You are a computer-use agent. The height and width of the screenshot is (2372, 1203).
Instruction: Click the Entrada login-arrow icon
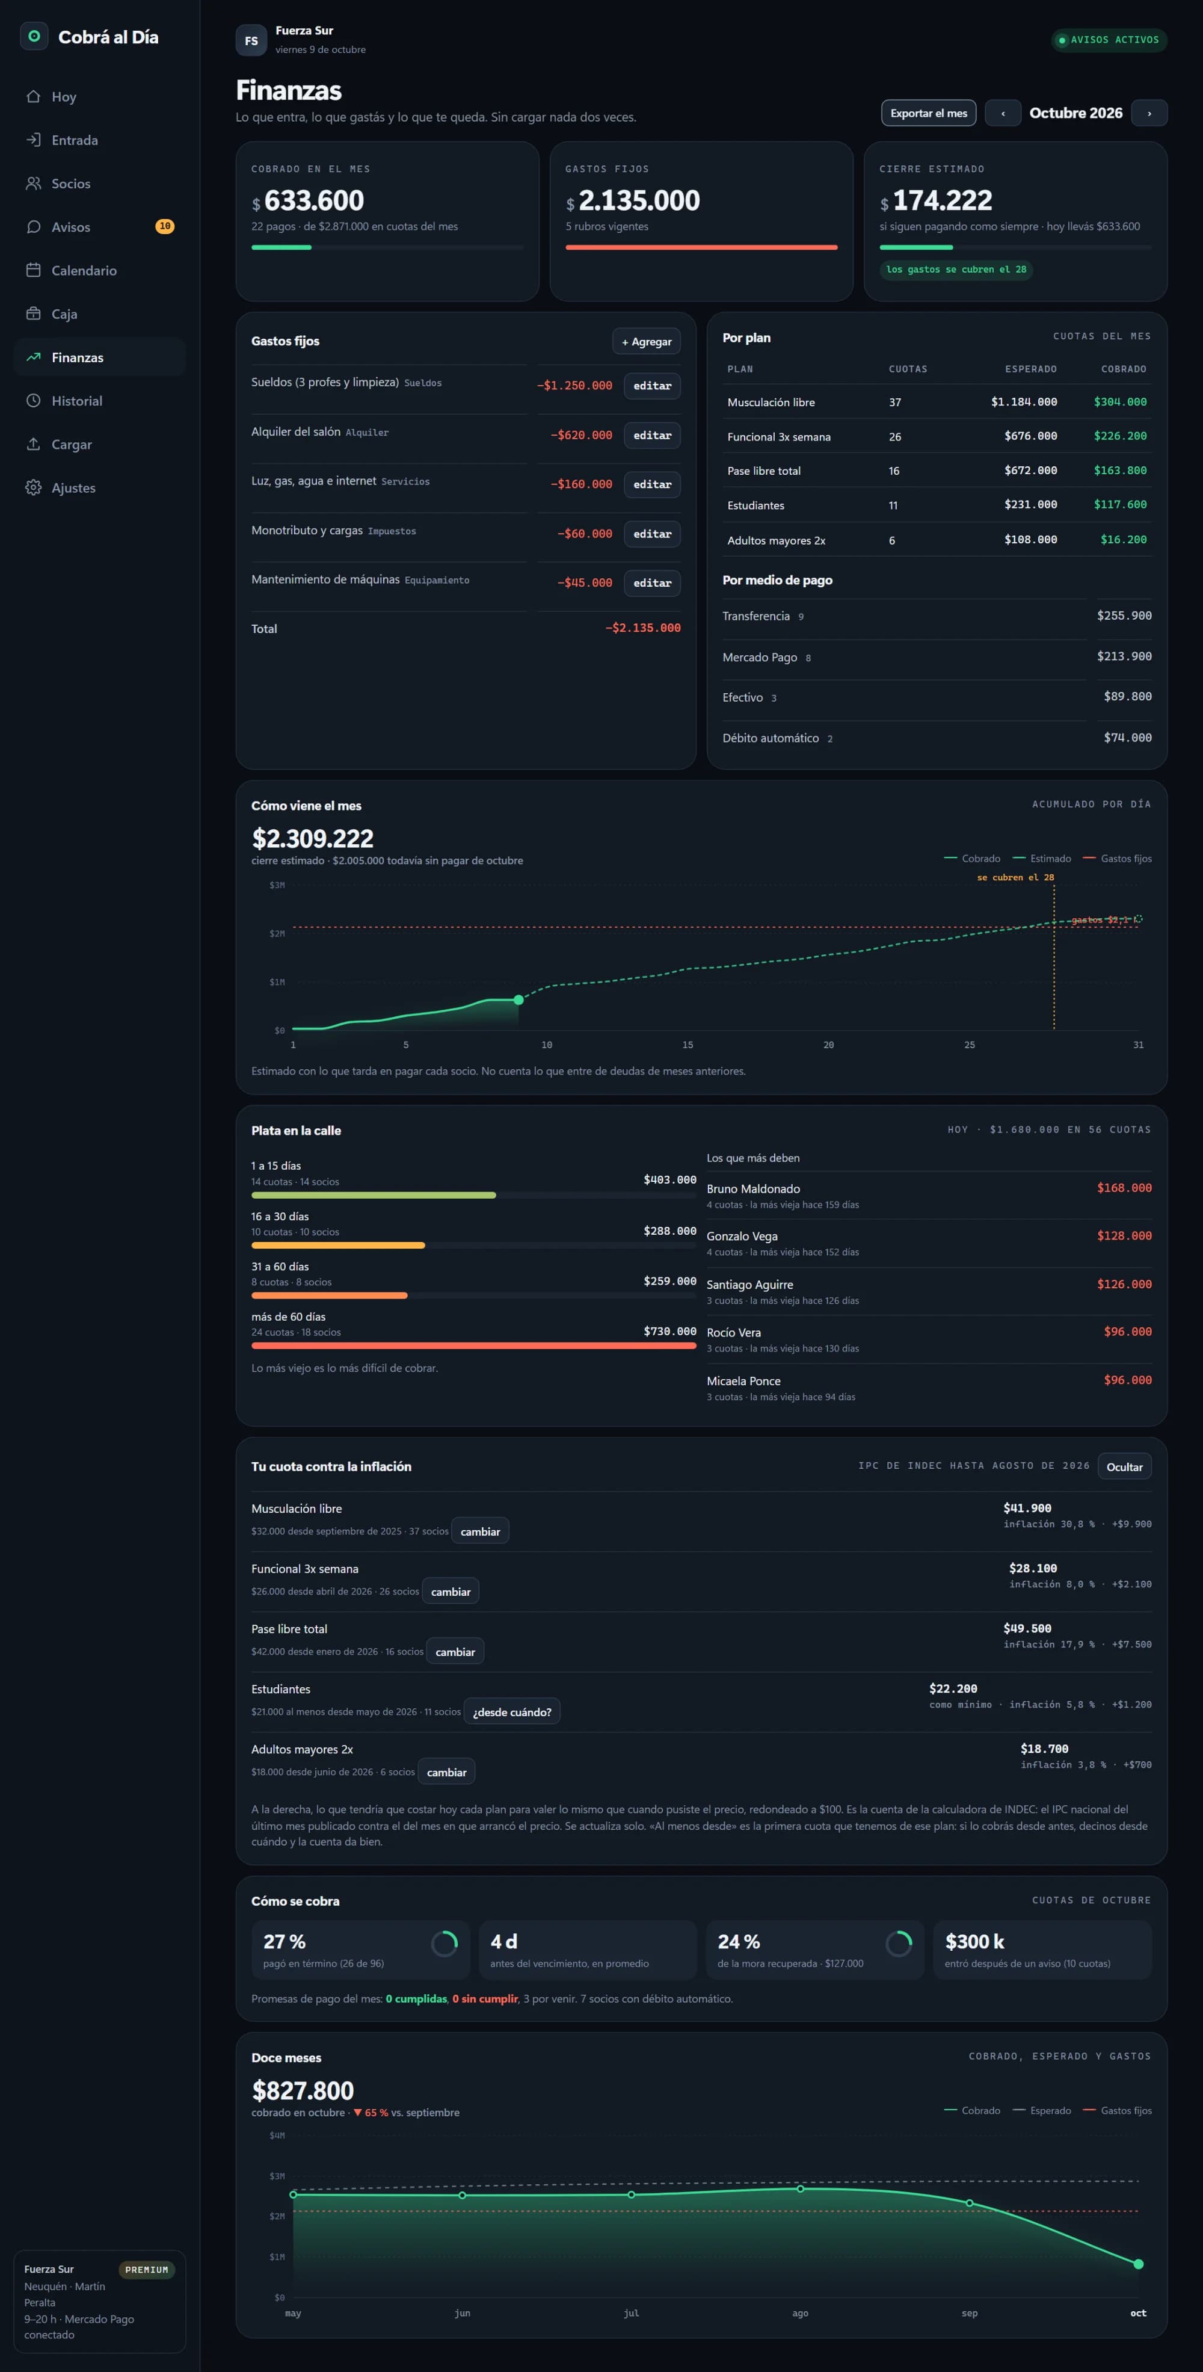coord(33,140)
